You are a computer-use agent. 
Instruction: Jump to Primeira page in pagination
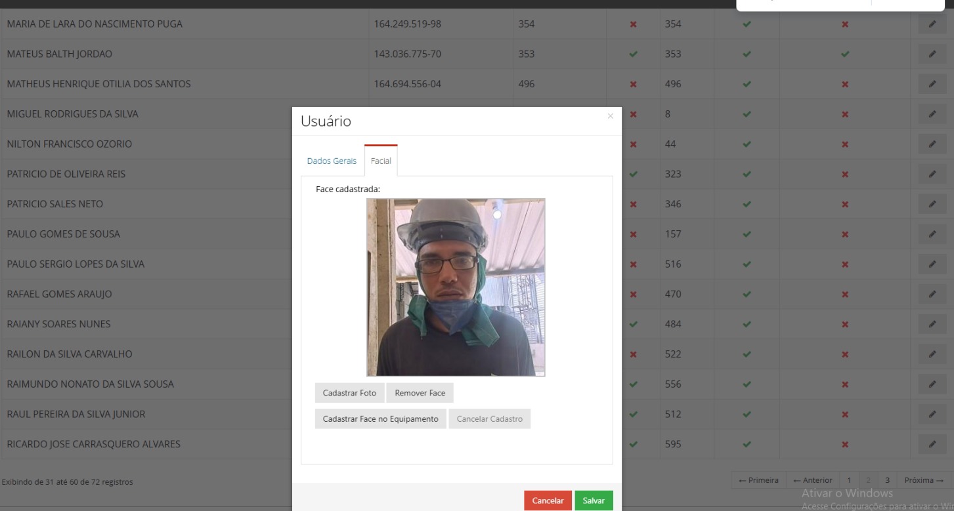click(x=758, y=480)
